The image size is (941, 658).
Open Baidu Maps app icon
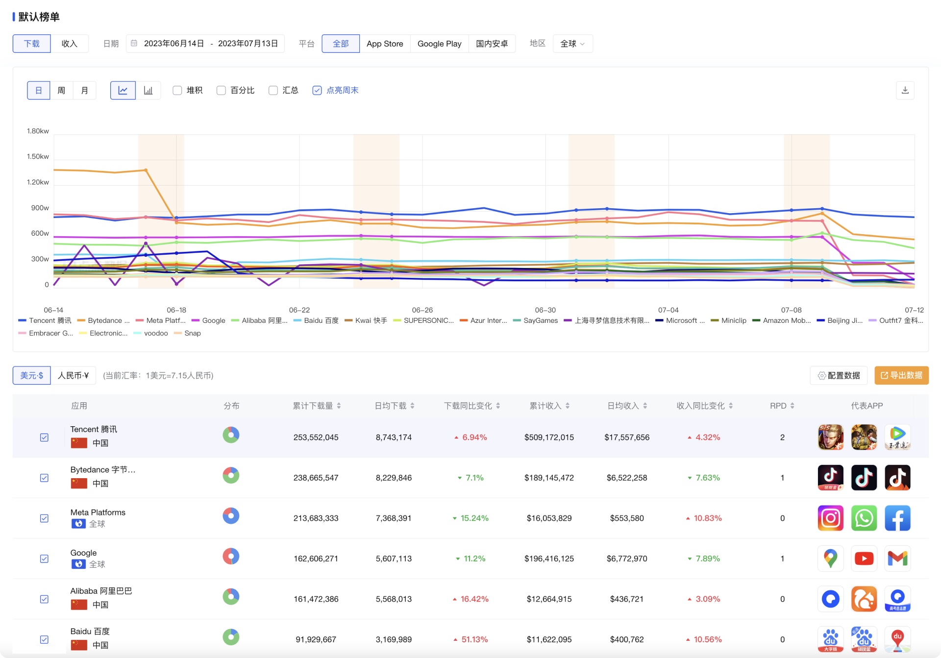pos(897,639)
